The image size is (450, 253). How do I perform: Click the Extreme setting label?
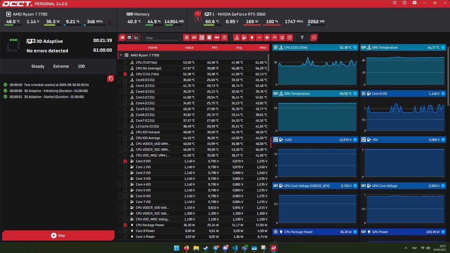pyautogui.click(x=61, y=66)
